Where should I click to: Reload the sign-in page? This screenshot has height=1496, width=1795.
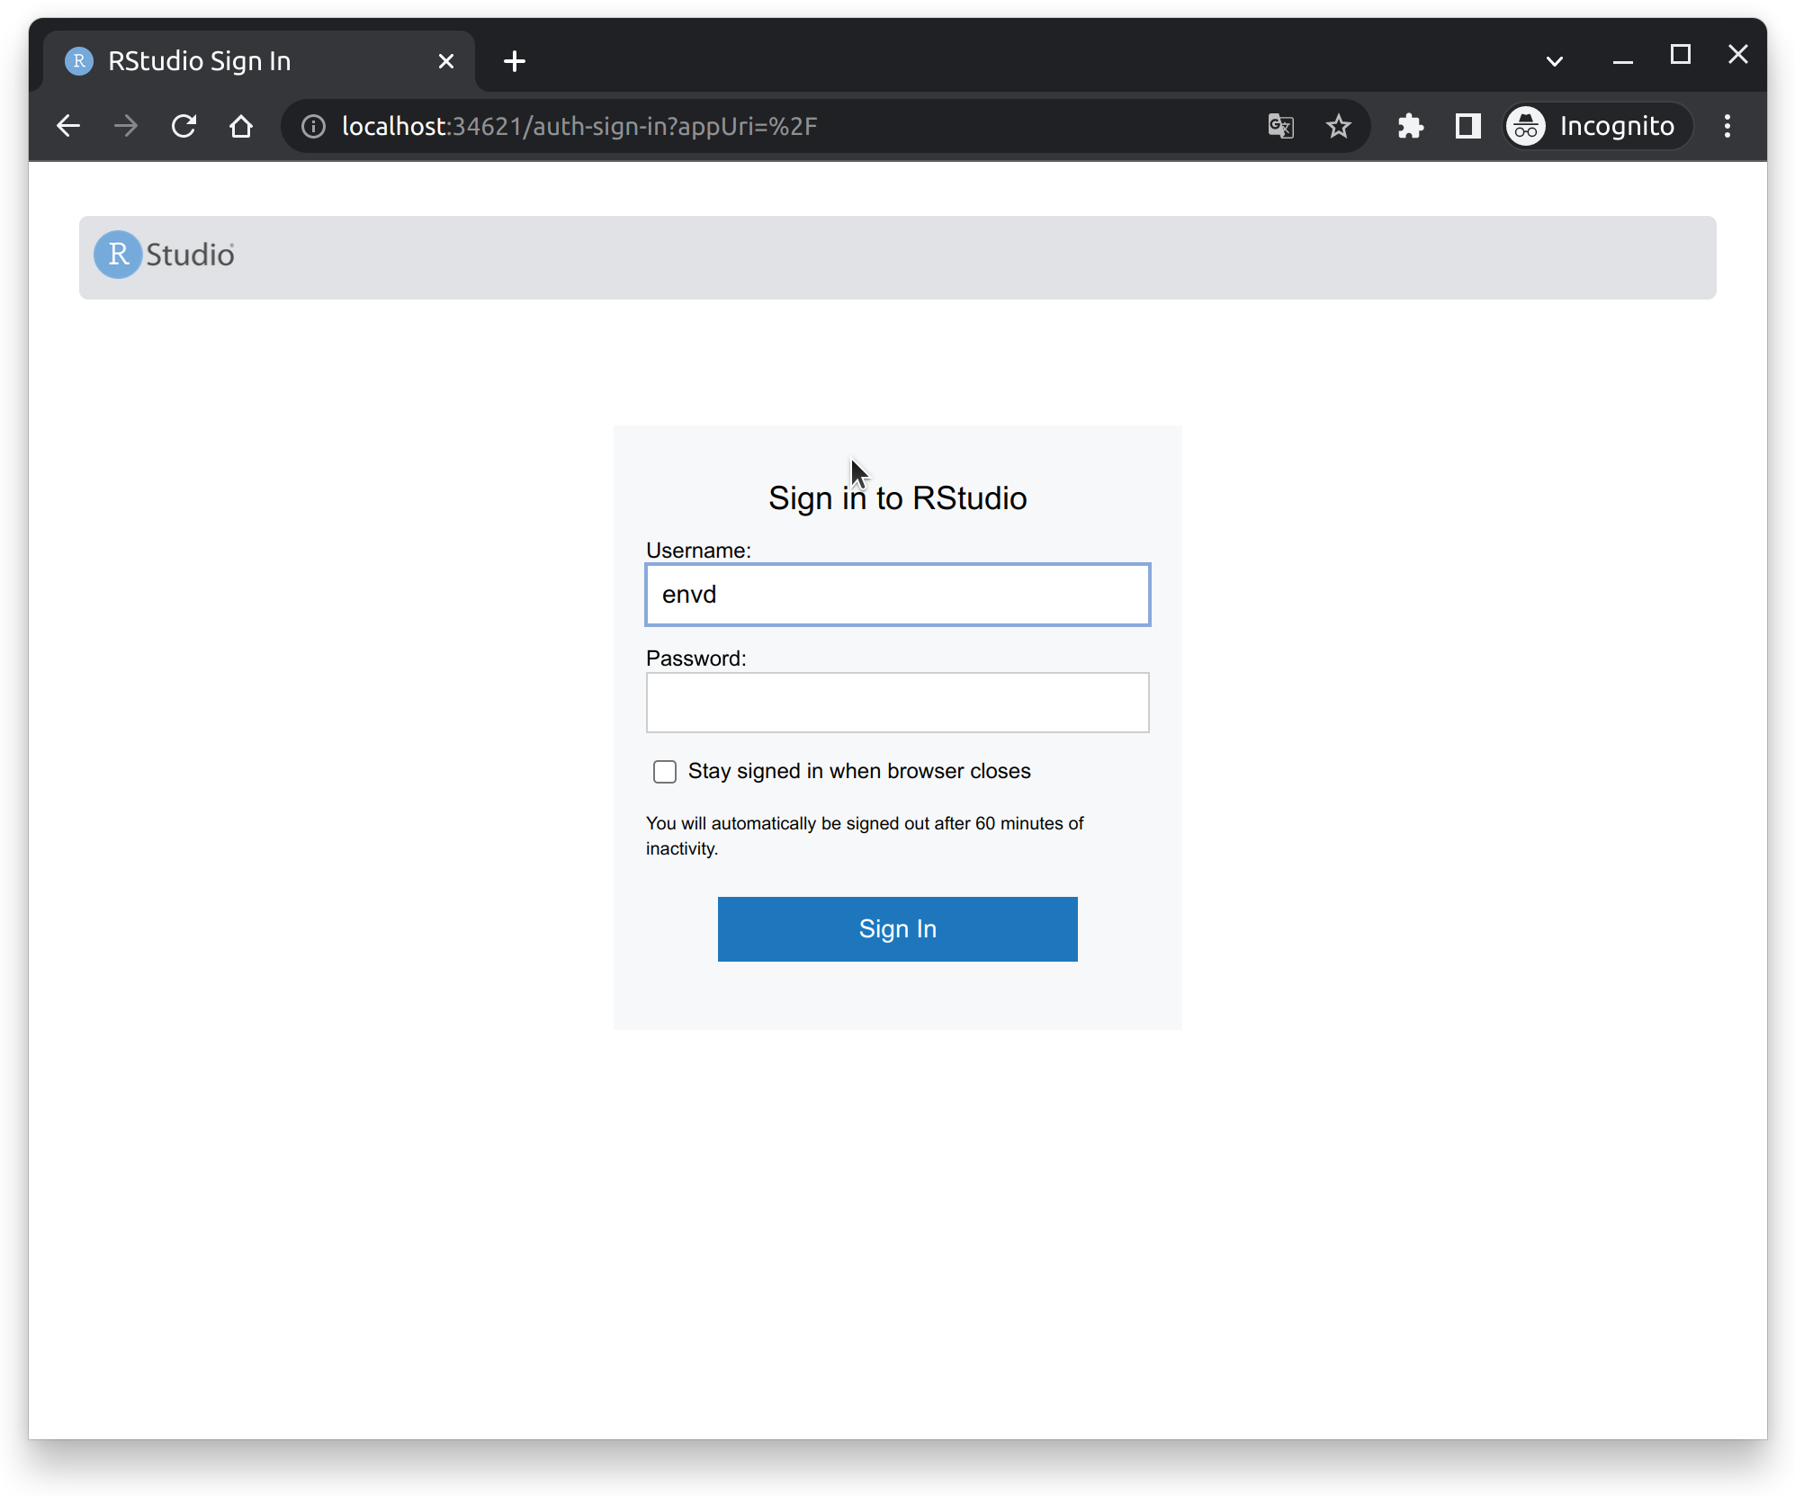click(184, 126)
